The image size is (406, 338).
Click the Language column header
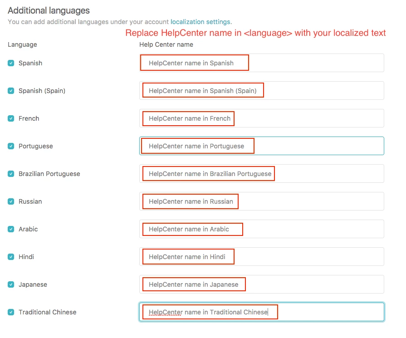click(22, 44)
